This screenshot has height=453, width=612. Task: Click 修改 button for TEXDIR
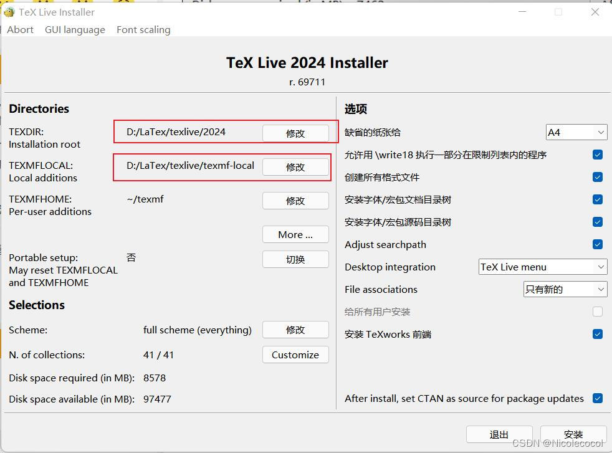tap(295, 133)
